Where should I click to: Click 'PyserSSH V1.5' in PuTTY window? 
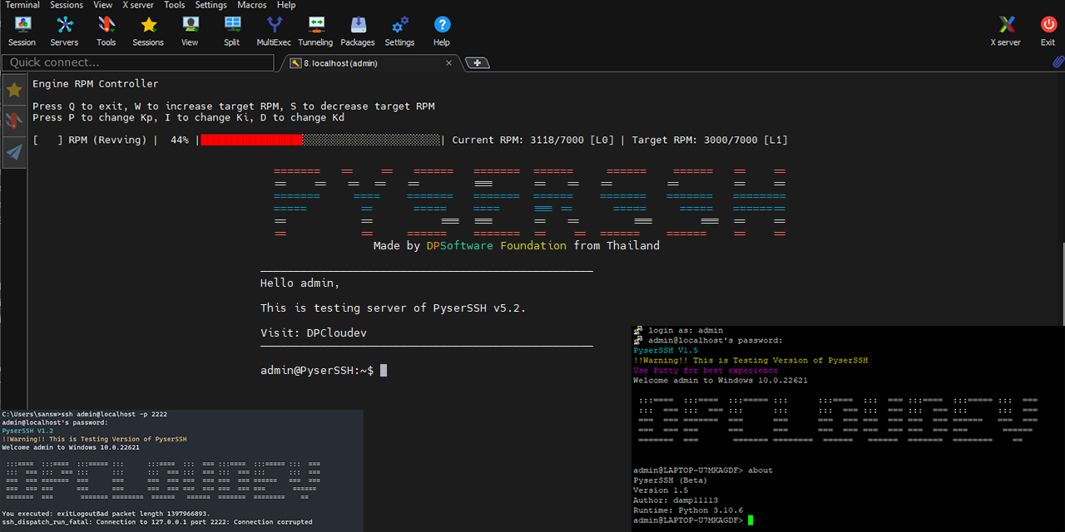click(666, 351)
